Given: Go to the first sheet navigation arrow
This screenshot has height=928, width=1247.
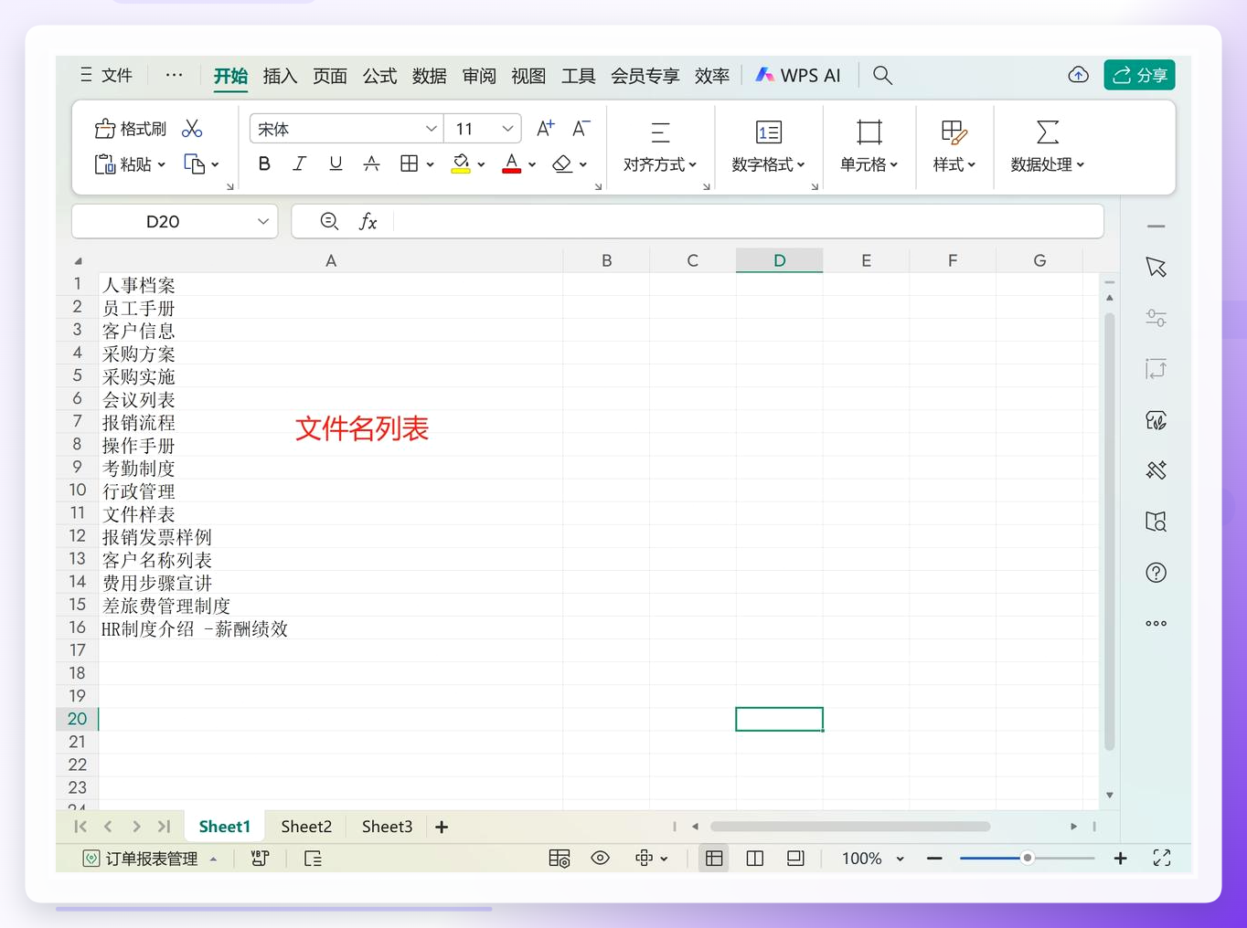Looking at the screenshot, I should pyautogui.click(x=80, y=827).
